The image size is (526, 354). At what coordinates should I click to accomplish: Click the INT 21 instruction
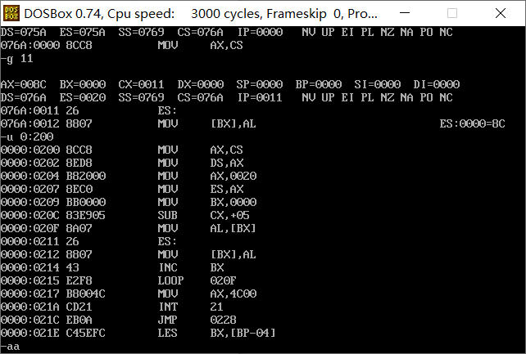coord(191,307)
